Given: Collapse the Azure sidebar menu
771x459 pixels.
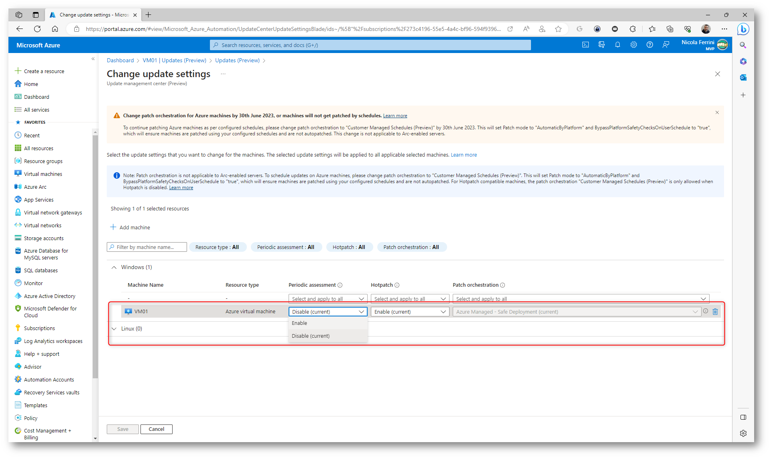Looking at the screenshot, I should click(x=93, y=59).
